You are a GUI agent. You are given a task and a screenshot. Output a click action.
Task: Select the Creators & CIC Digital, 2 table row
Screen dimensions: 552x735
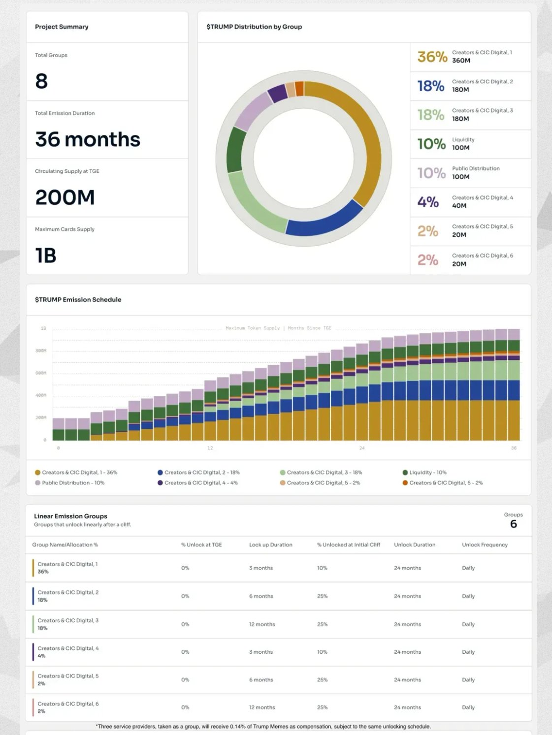point(278,596)
